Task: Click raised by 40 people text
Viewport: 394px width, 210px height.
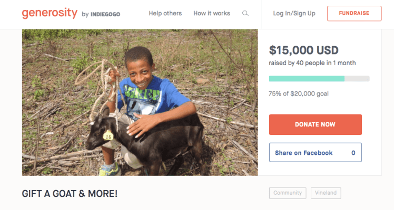Action: click(312, 63)
